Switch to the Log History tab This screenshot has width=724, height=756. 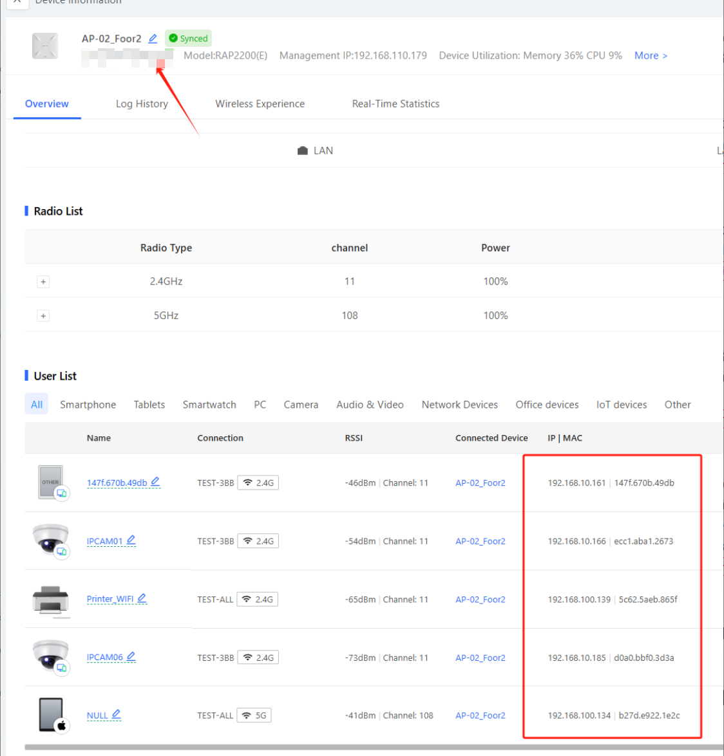coord(142,104)
